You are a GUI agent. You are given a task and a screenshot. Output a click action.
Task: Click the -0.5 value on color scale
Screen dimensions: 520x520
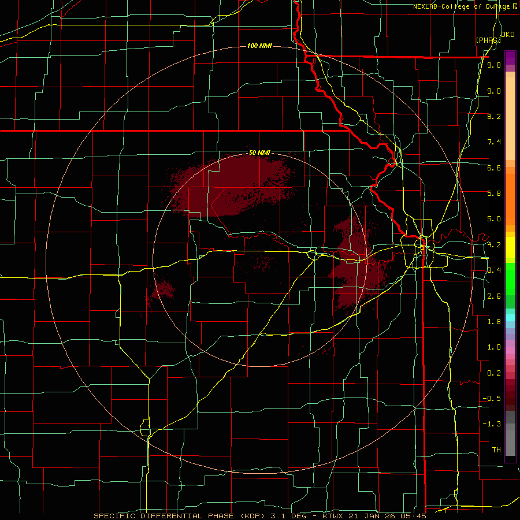click(x=492, y=399)
